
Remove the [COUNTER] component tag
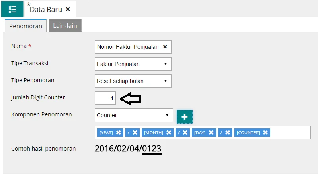point(265,132)
